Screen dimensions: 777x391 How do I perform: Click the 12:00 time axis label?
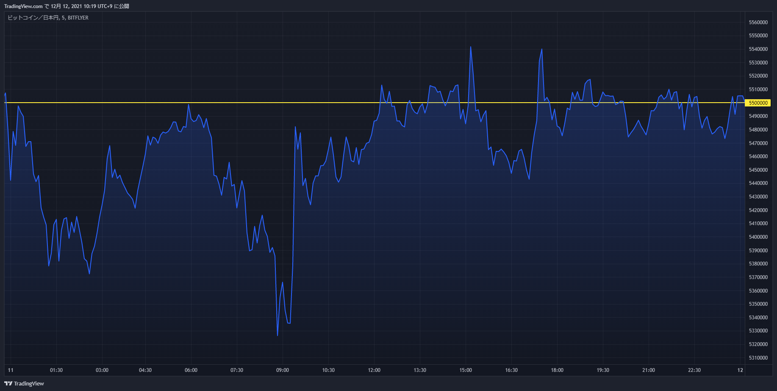click(x=374, y=370)
